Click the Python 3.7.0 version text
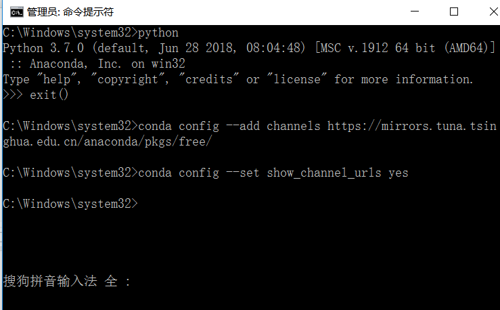This screenshot has height=310, width=500. [x=43, y=48]
